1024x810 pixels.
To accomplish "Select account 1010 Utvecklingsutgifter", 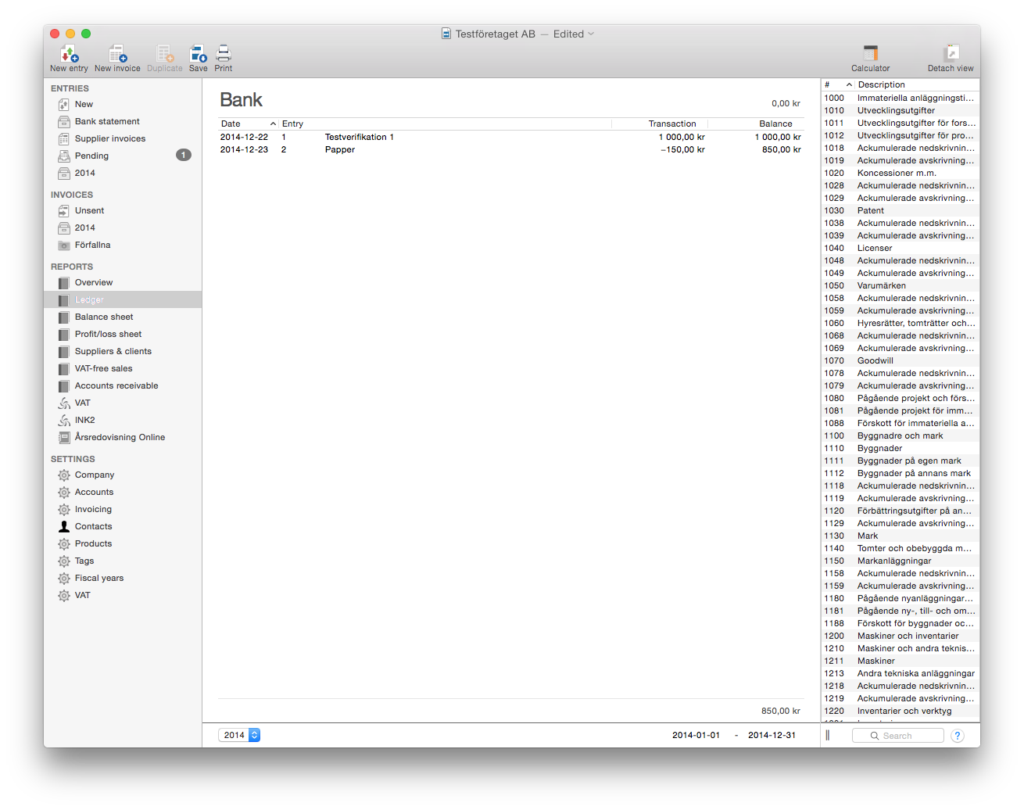I will click(900, 110).
